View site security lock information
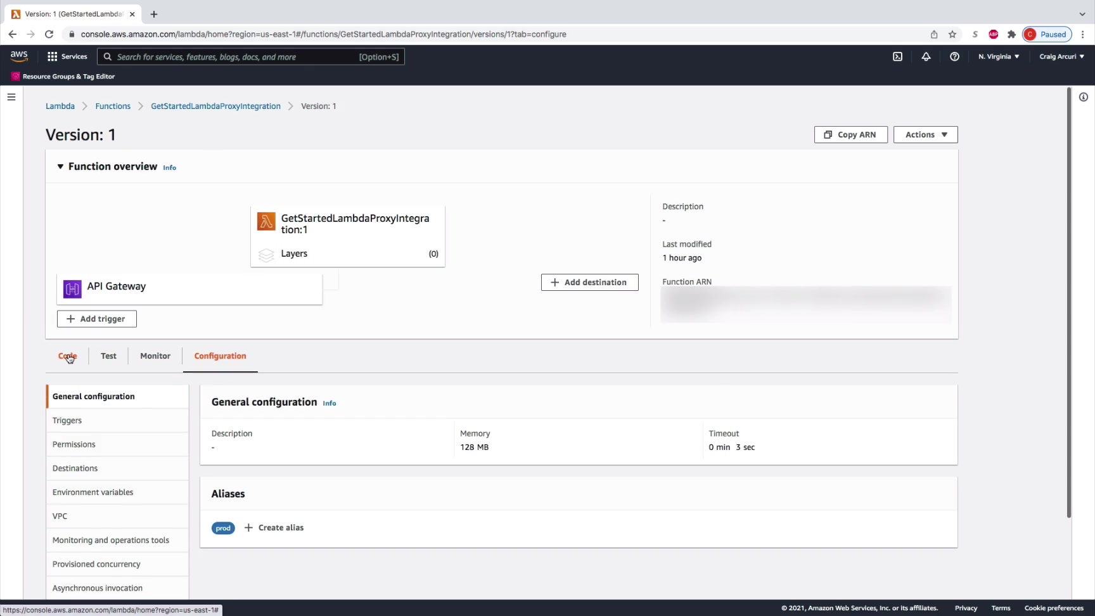The width and height of the screenshot is (1095, 616). point(72,34)
